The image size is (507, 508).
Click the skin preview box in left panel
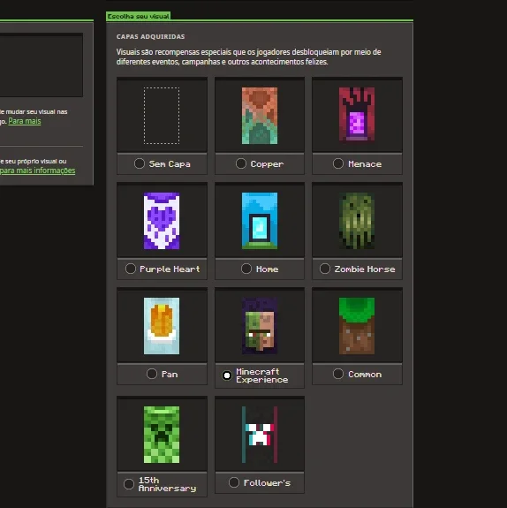tap(42, 64)
